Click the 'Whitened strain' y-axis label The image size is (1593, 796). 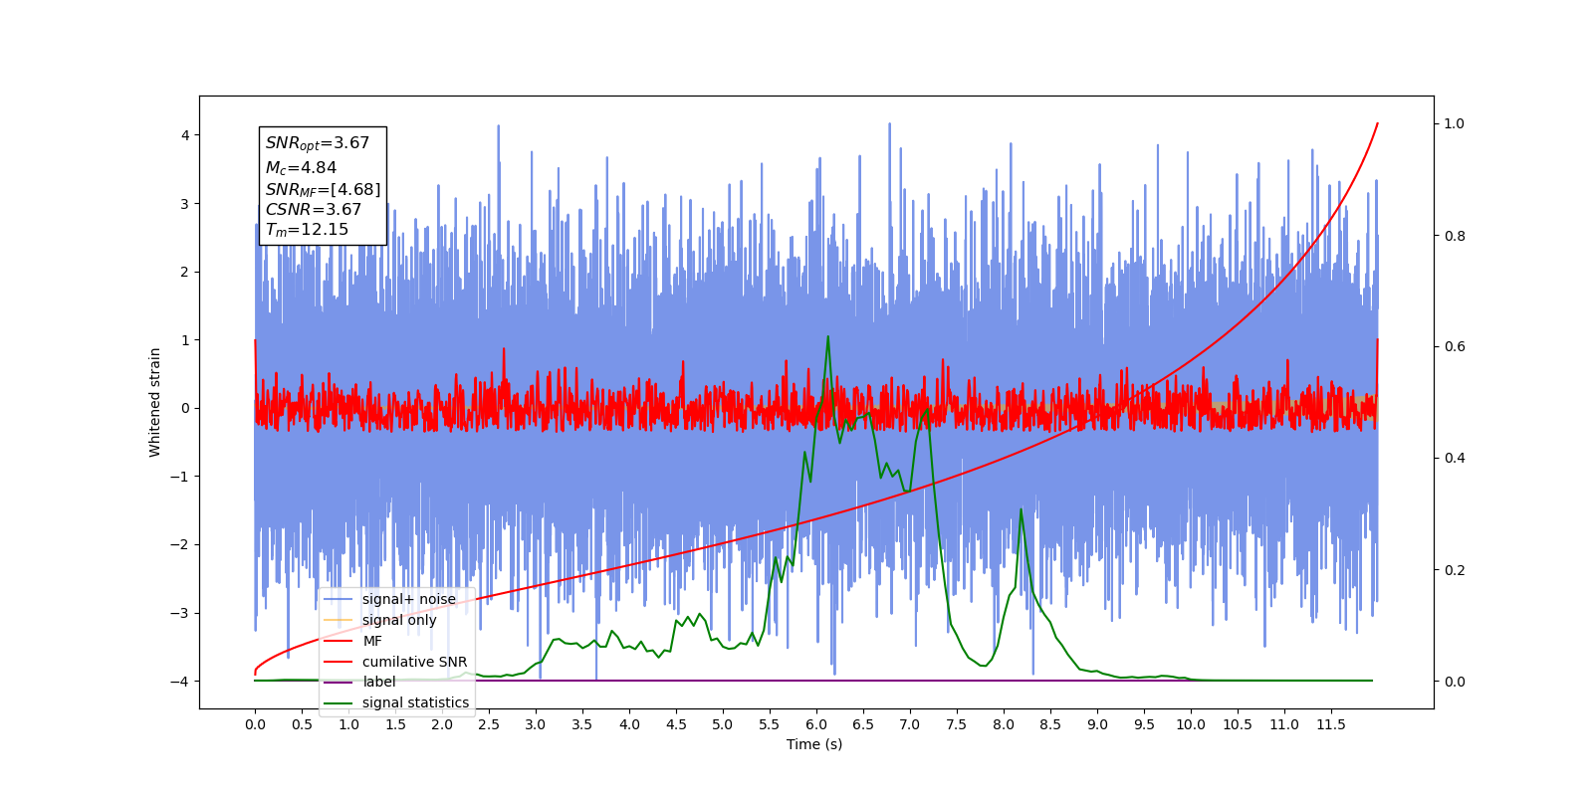(155, 402)
